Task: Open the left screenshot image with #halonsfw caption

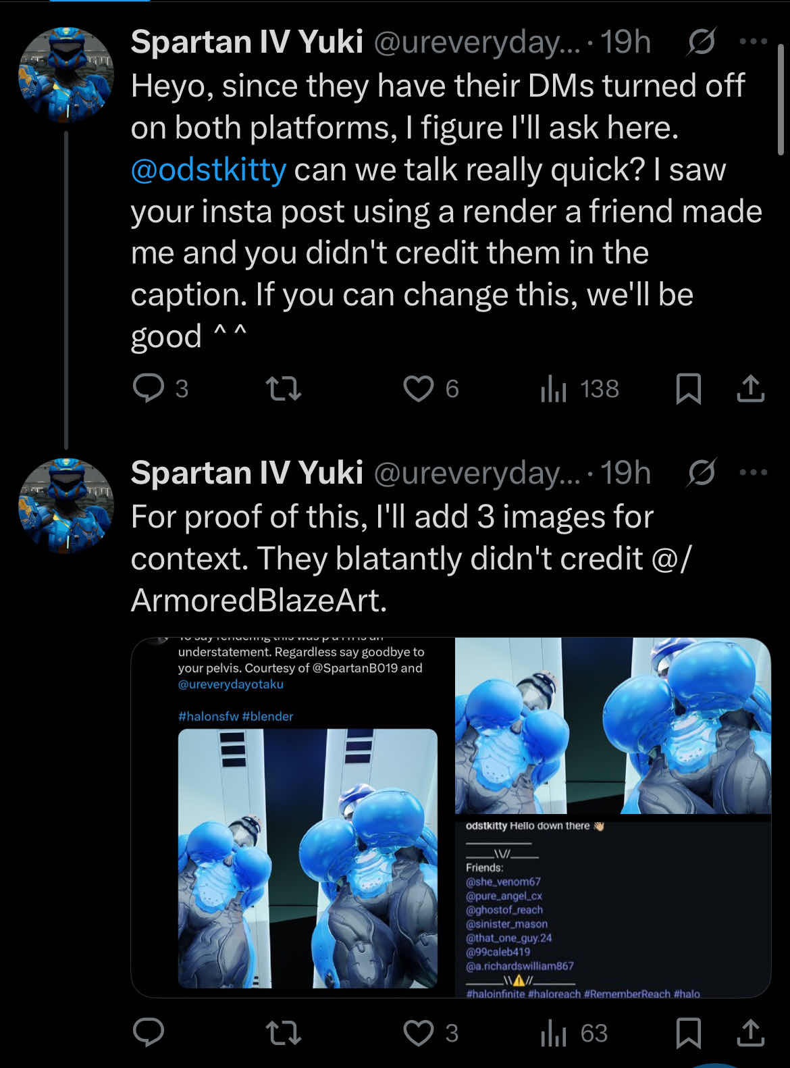Action: coord(292,817)
